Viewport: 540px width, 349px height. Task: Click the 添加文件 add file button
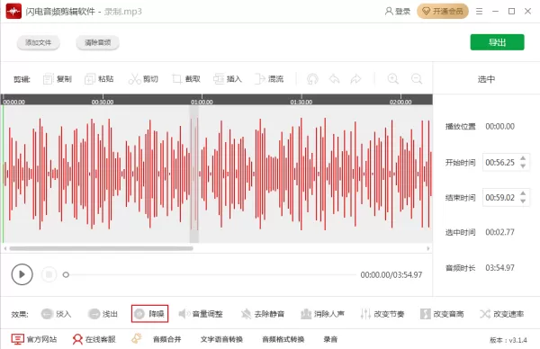[x=38, y=42]
